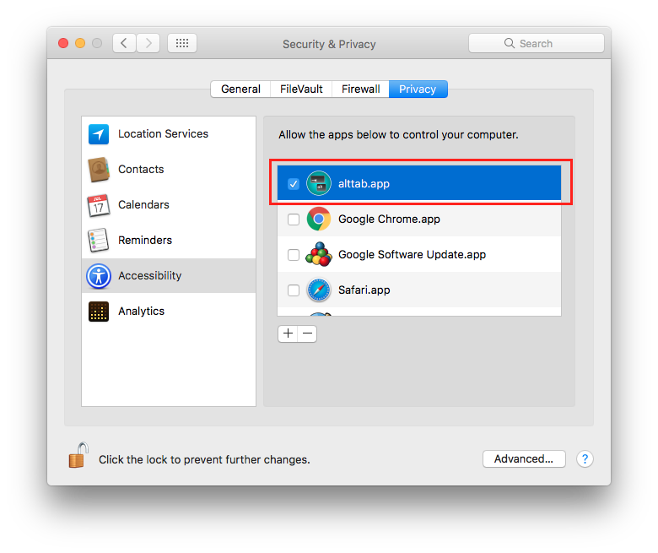
Task: Show all preferences grid button
Action: point(182,43)
